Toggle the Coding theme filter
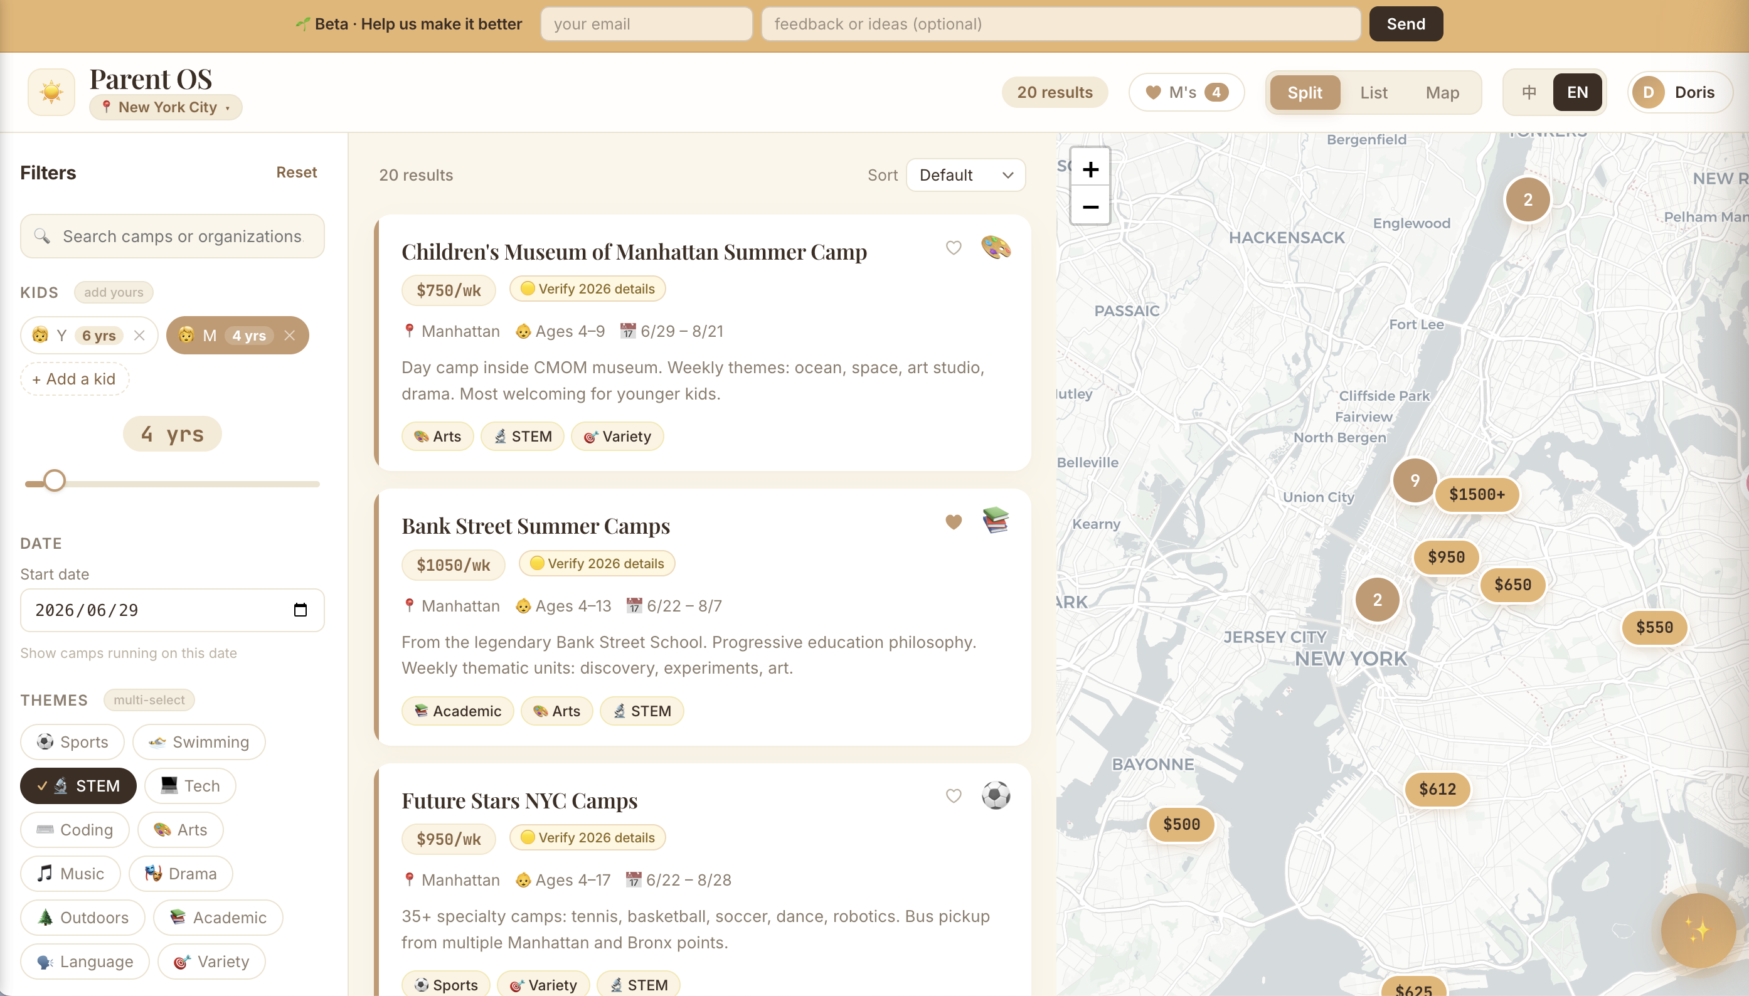1749x996 pixels. [75, 829]
